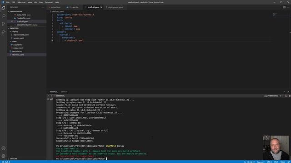Click skaffold.yaml breadcrumb above editor
This screenshot has width=291, height=163.
pos(58,11)
